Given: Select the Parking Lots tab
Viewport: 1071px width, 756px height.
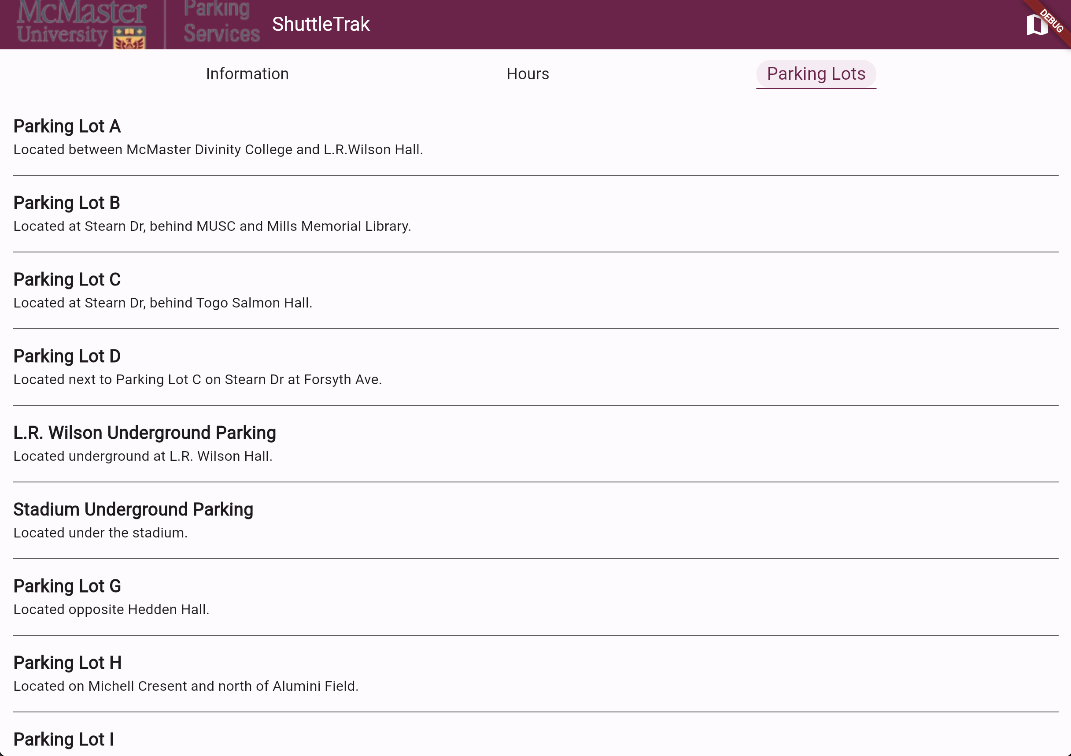Looking at the screenshot, I should [816, 74].
